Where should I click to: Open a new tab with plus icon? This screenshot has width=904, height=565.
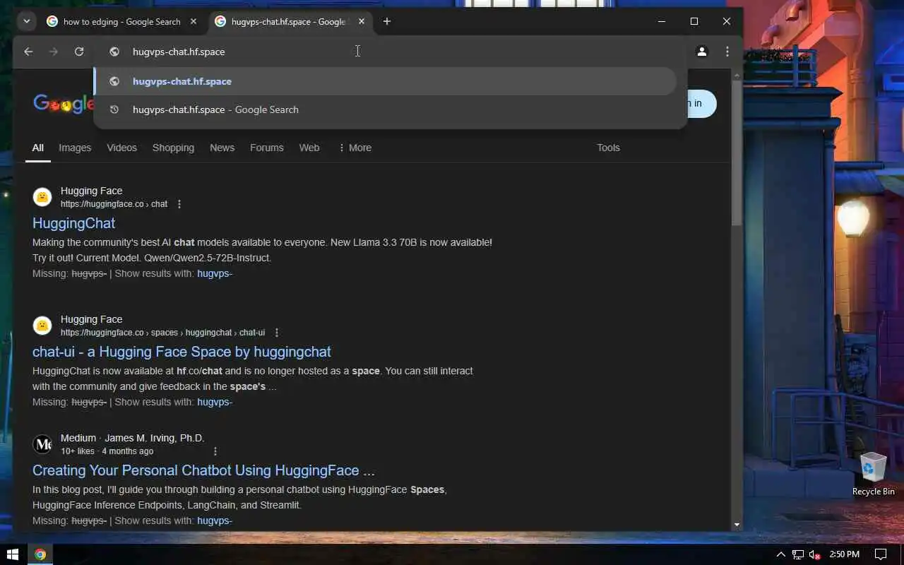[387, 21]
